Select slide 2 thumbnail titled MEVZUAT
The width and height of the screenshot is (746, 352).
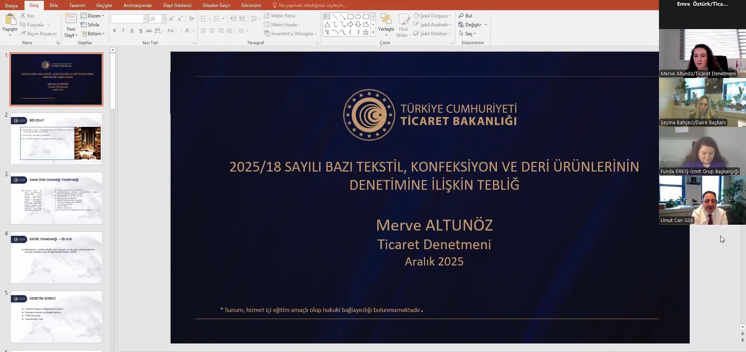click(56, 139)
